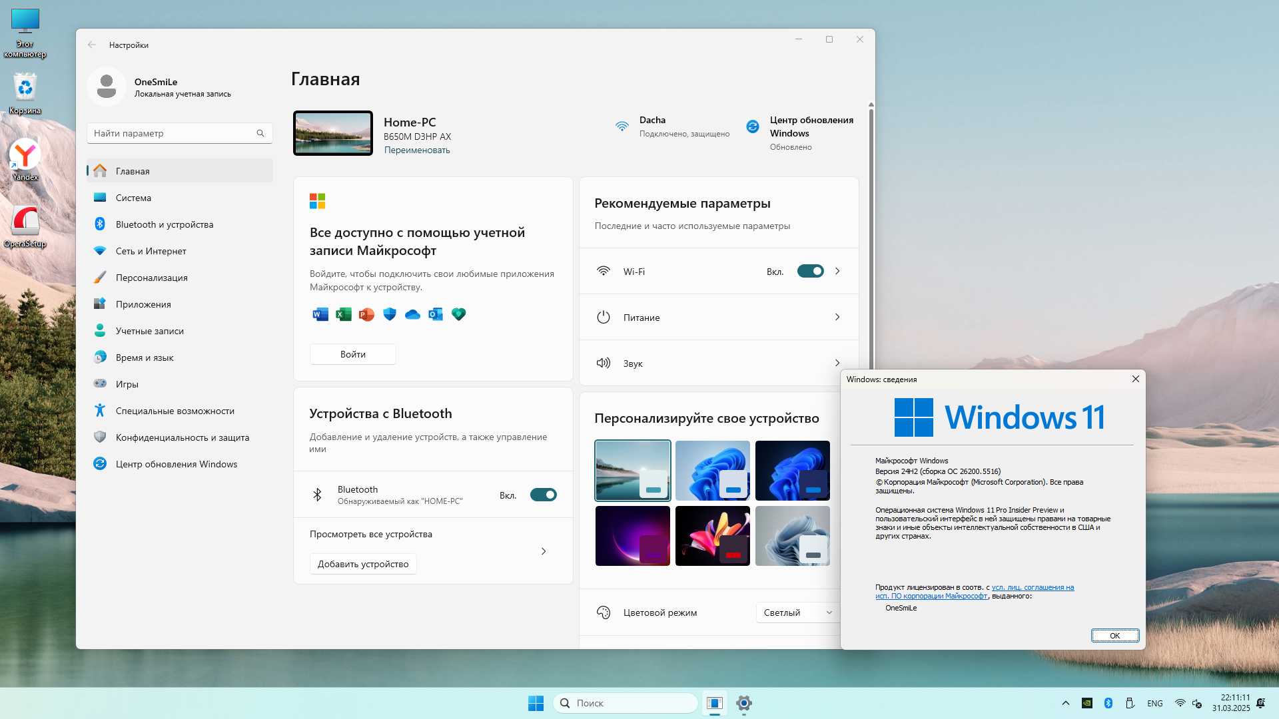The image size is (1279, 719).
Task: Select Сеть и Интернет in the sidebar
Action: point(151,251)
